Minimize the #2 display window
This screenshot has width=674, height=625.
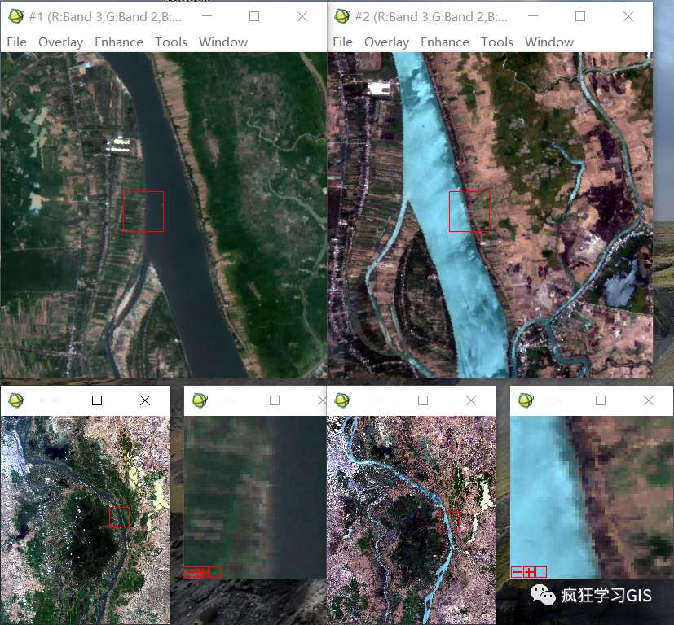click(x=533, y=16)
